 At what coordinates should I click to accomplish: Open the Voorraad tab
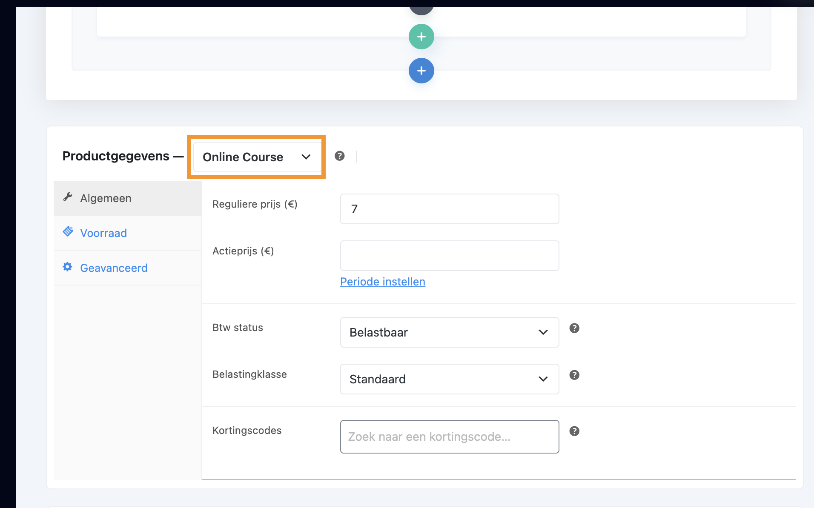(103, 233)
